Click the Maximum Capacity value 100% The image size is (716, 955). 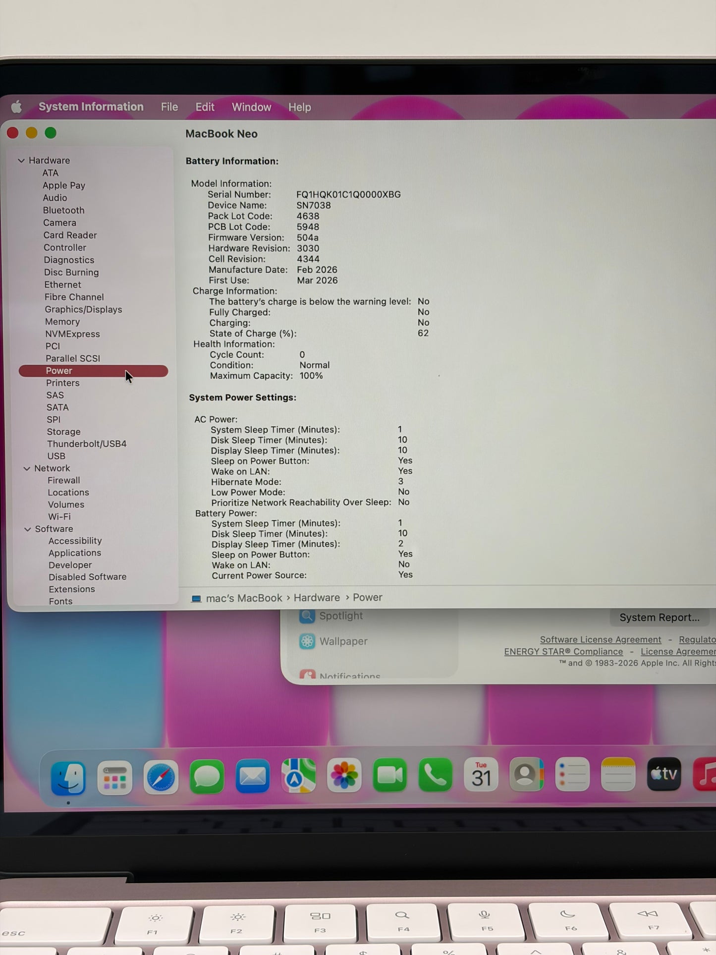[x=311, y=376]
